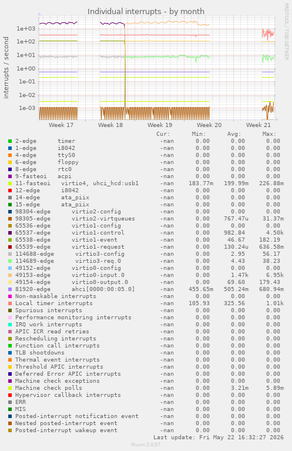Image resolution: width=292 pixels, height=451 pixels.
Task: Click the Max: column header
Action: tap(269, 134)
